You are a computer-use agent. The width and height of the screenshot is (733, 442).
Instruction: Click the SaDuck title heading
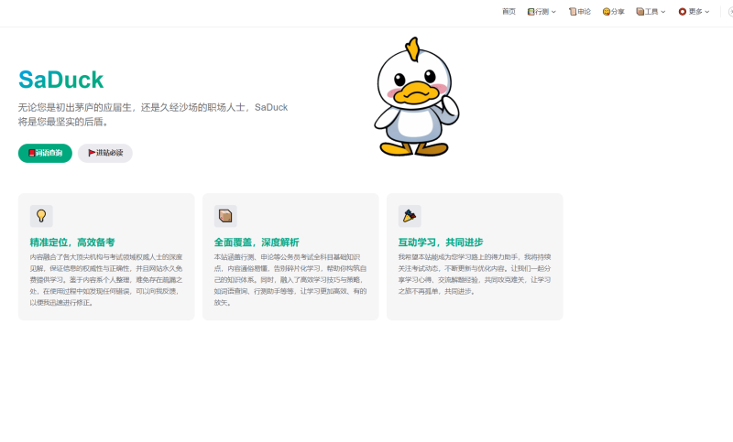click(60, 80)
